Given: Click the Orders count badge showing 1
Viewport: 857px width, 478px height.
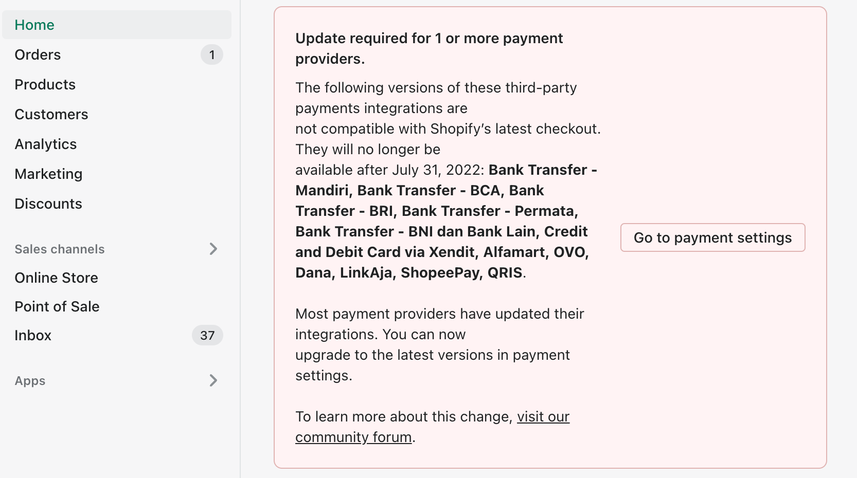Looking at the screenshot, I should pyautogui.click(x=211, y=54).
